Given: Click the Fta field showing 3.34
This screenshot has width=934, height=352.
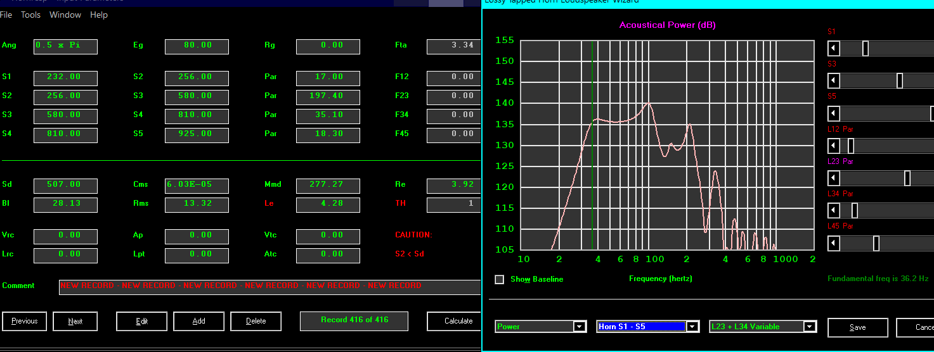Looking at the screenshot, I should [x=454, y=46].
